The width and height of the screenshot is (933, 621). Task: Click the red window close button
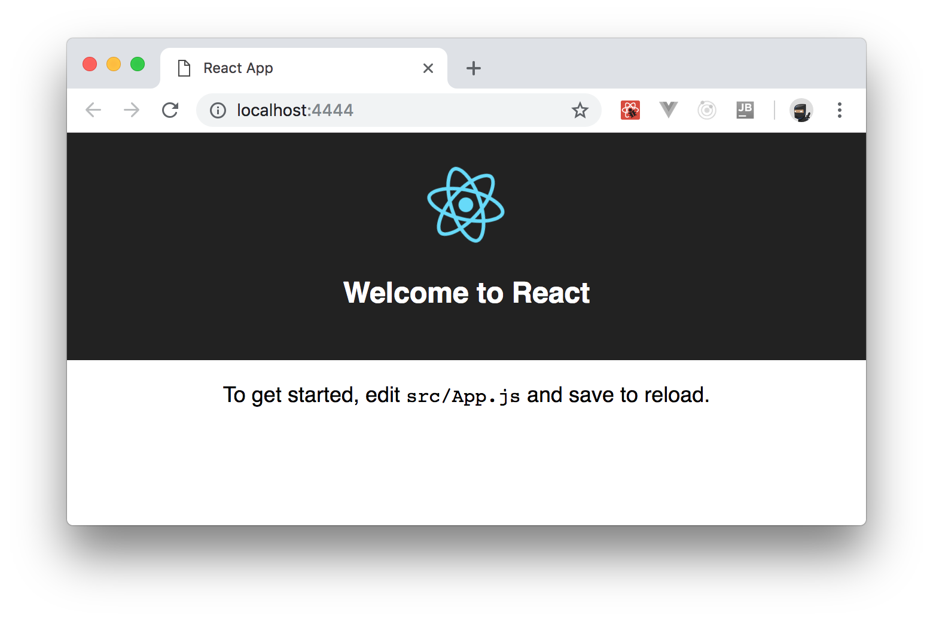pos(90,64)
